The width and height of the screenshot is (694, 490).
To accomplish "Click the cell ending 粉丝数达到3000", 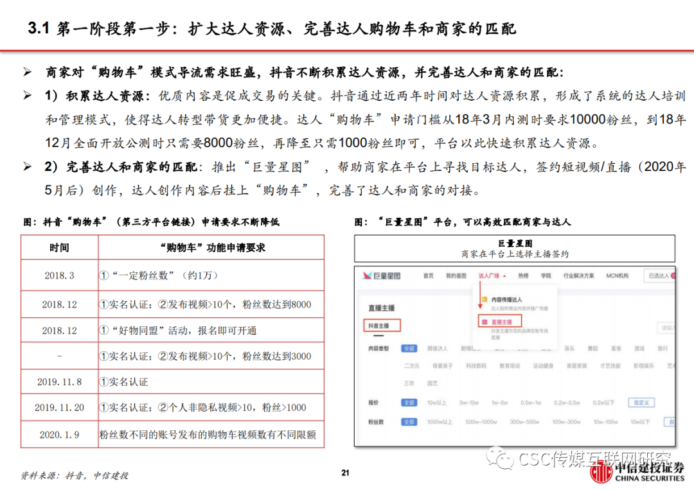I will click(211, 356).
